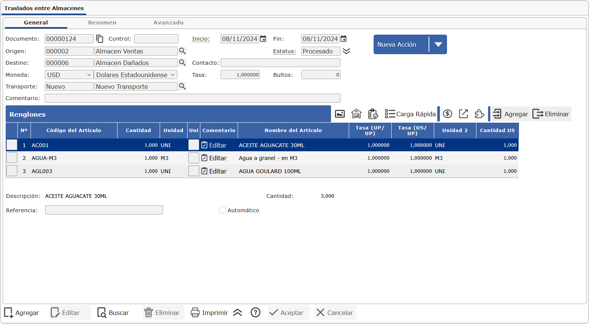Open the Moneda USD dropdown
The image size is (589, 324).
(x=69, y=75)
